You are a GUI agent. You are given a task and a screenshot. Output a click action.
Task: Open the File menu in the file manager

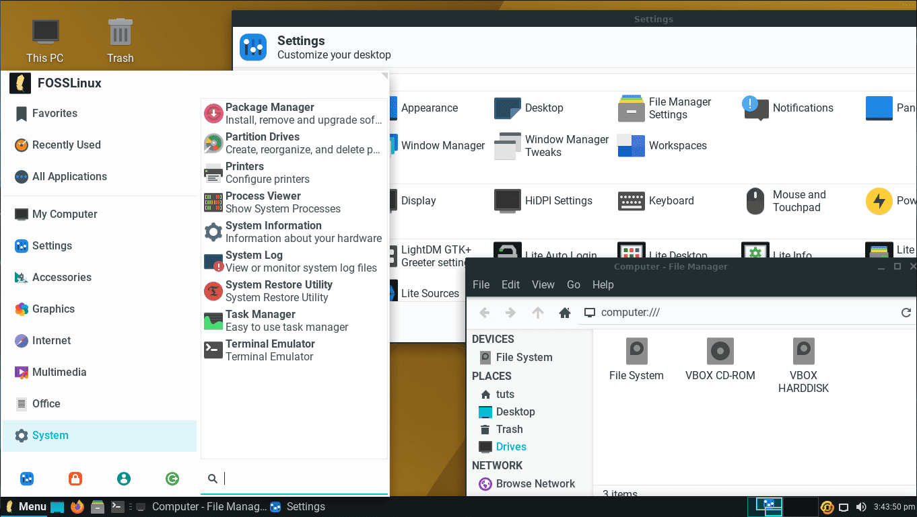point(481,284)
